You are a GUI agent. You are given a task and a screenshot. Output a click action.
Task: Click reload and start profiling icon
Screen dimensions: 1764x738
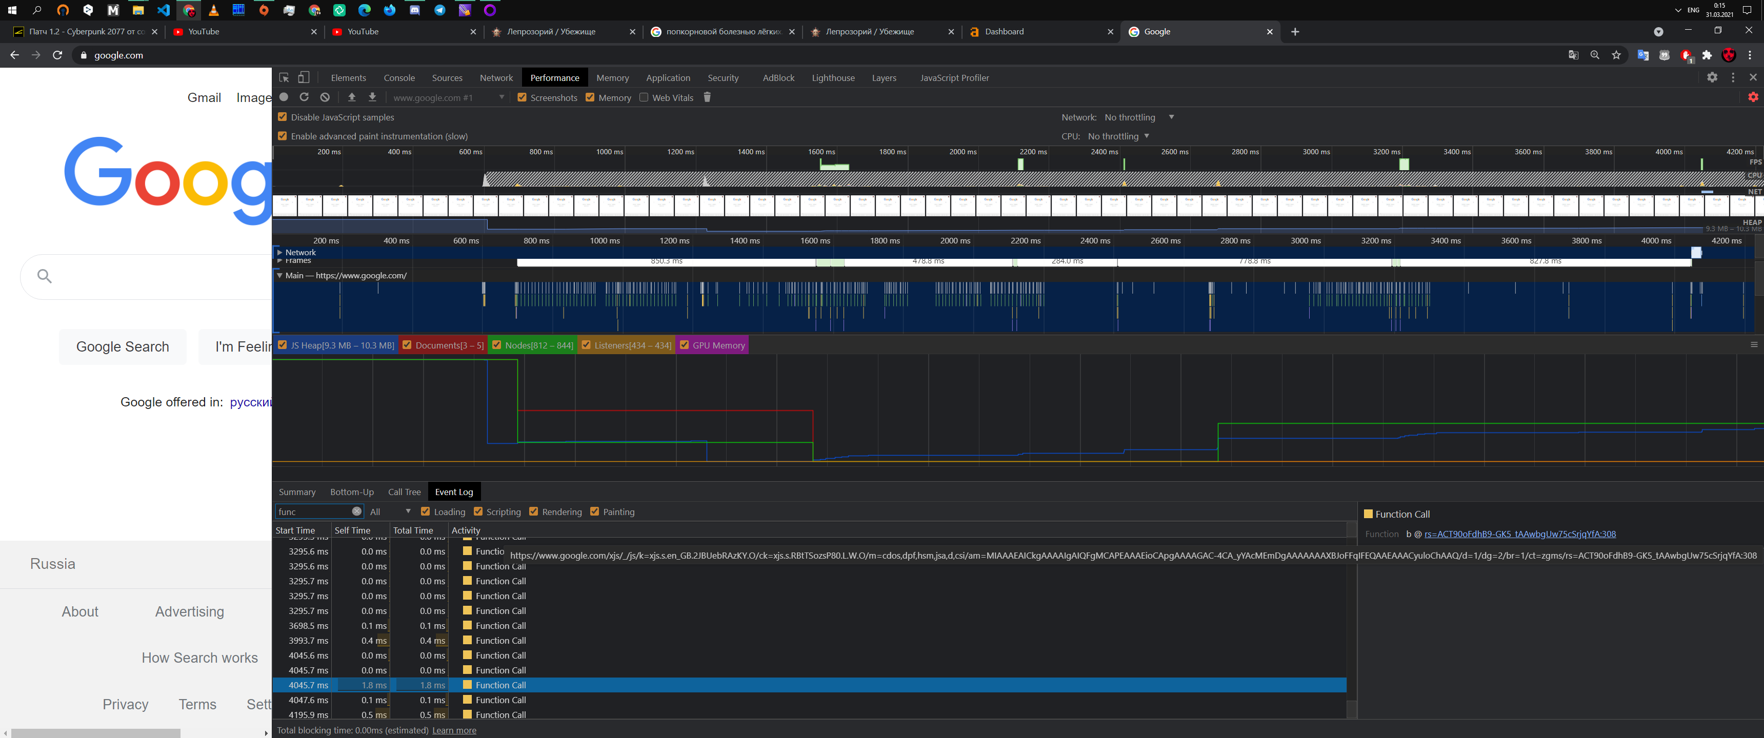304,97
